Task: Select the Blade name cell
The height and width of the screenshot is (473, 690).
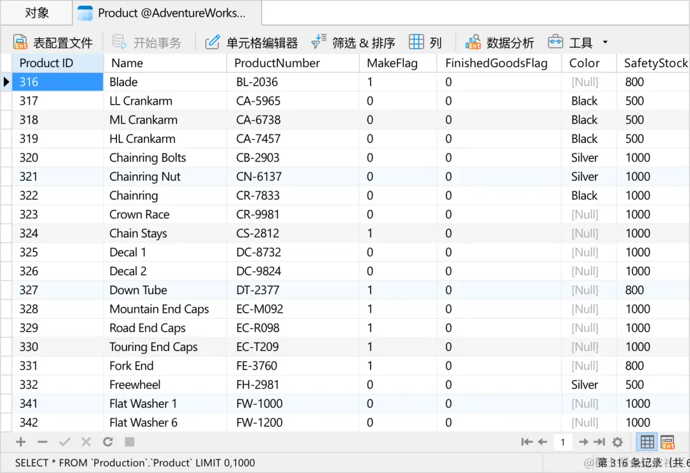Action: pyautogui.click(x=165, y=82)
